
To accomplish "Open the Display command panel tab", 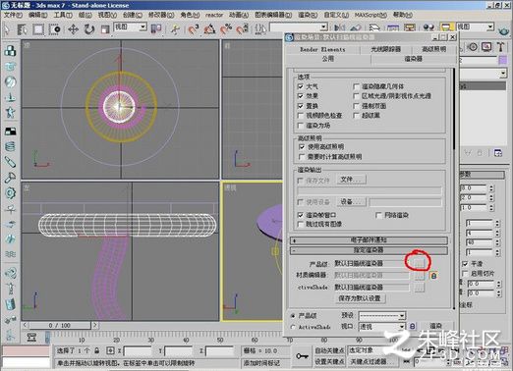I will point(486,47).
